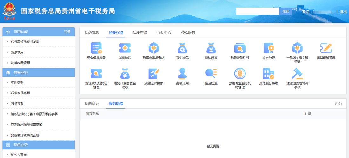Open the 税务行政许可 icon
The height and width of the screenshot is (158, 349).
[x=240, y=48]
